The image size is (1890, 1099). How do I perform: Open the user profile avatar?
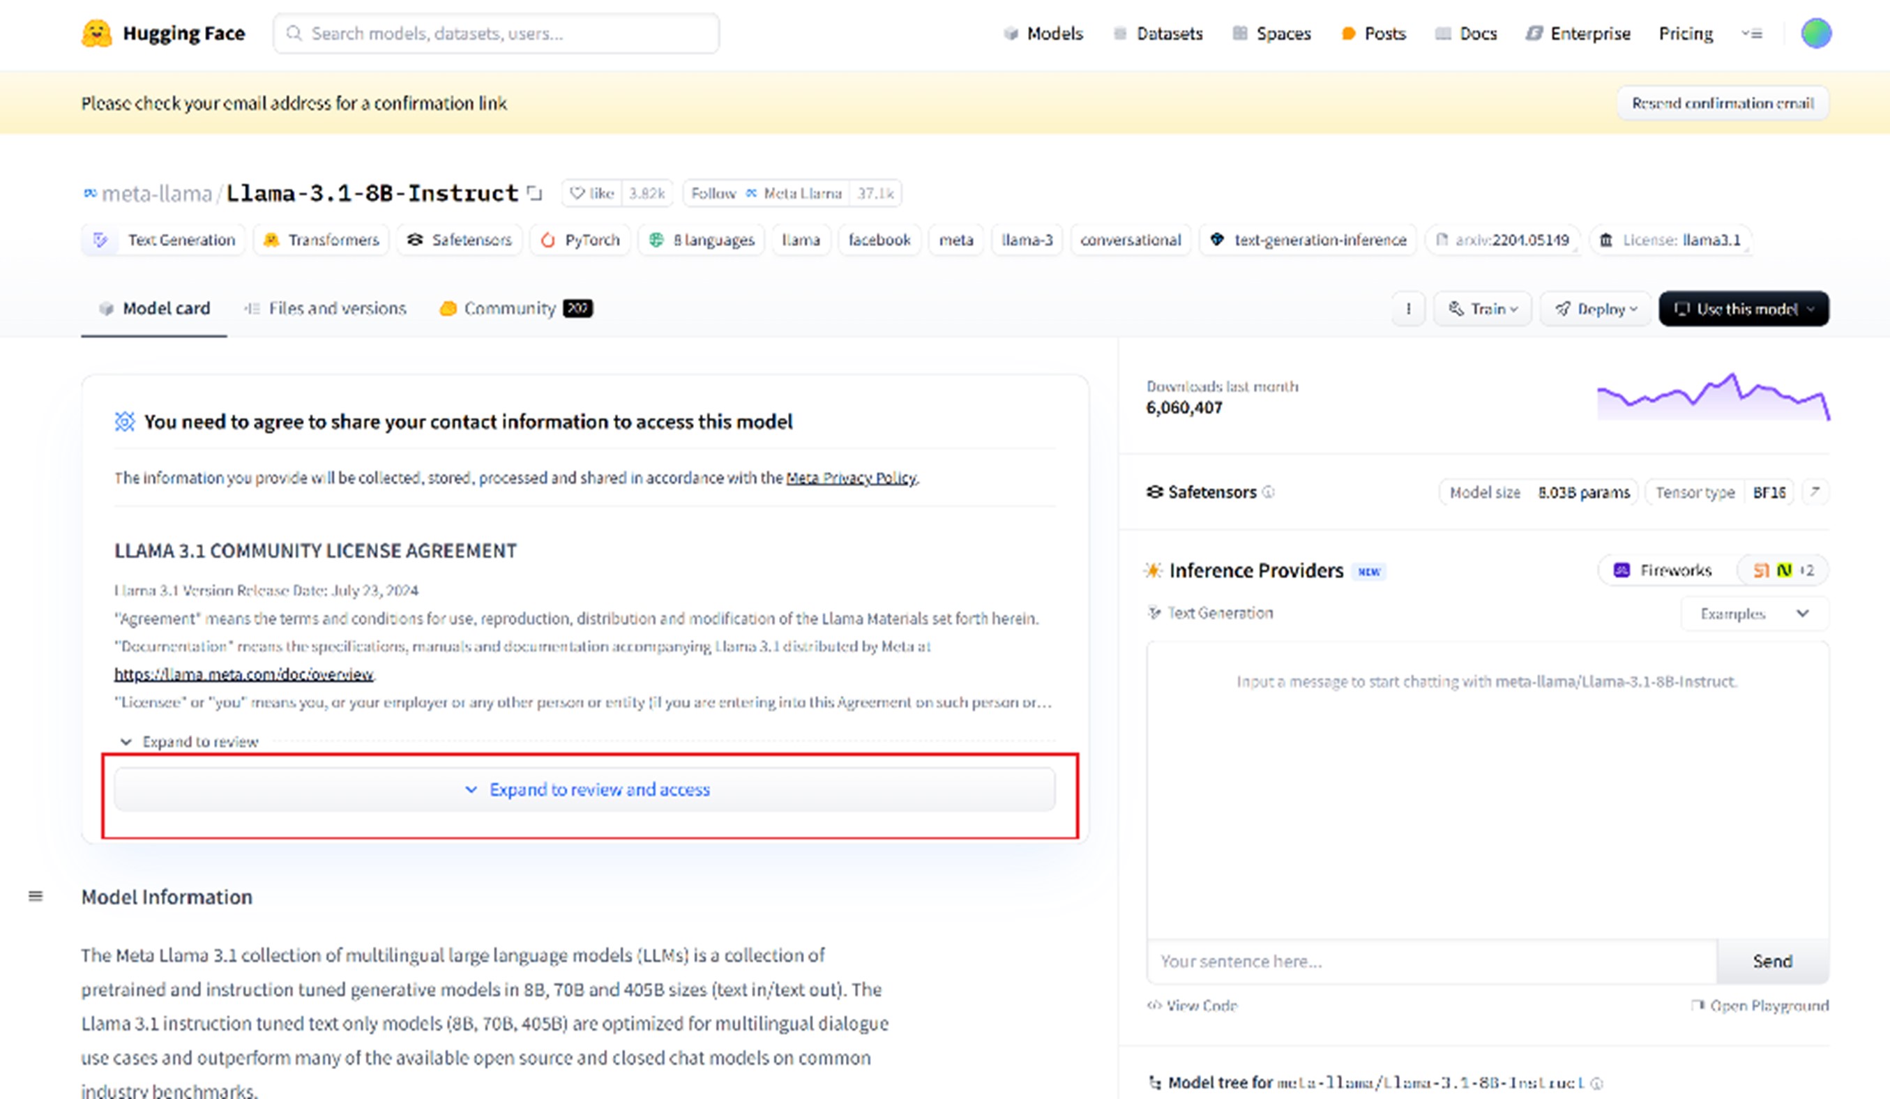click(x=1816, y=33)
